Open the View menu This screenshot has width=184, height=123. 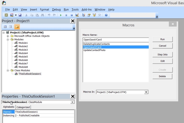(24, 10)
